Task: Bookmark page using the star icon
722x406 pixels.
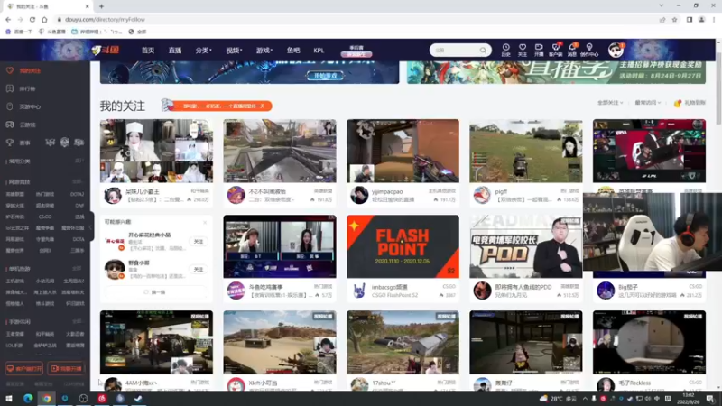Action: pyautogui.click(x=674, y=19)
